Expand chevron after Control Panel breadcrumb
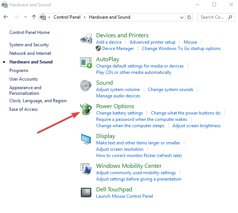Viewport: 238px width, 213px height. [85, 17]
